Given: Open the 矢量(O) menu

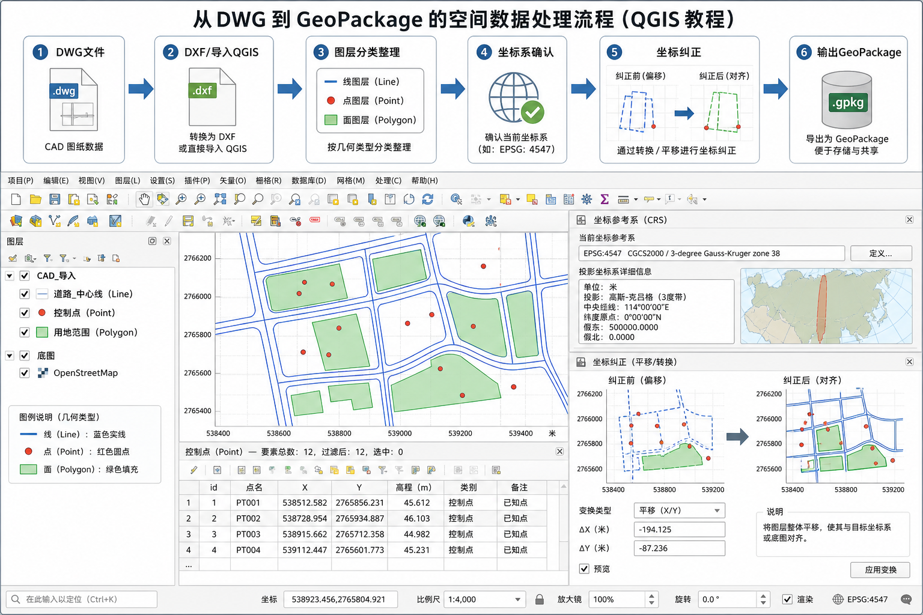Looking at the screenshot, I should coord(233,181).
